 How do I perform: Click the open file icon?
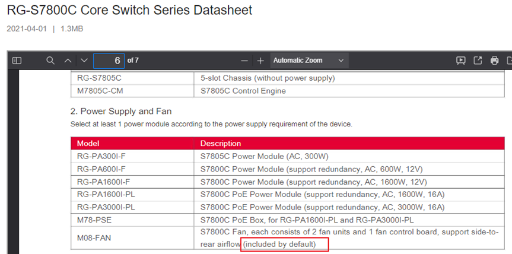(478, 61)
